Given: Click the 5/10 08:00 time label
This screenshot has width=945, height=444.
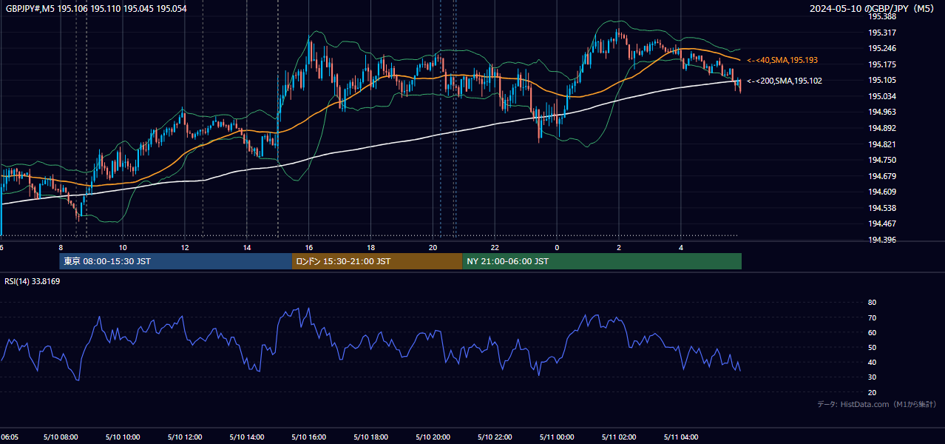Looking at the screenshot, I should pyautogui.click(x=61, y=437).
